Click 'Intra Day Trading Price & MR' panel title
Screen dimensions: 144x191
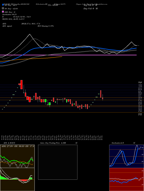click(x=53, y=143)
